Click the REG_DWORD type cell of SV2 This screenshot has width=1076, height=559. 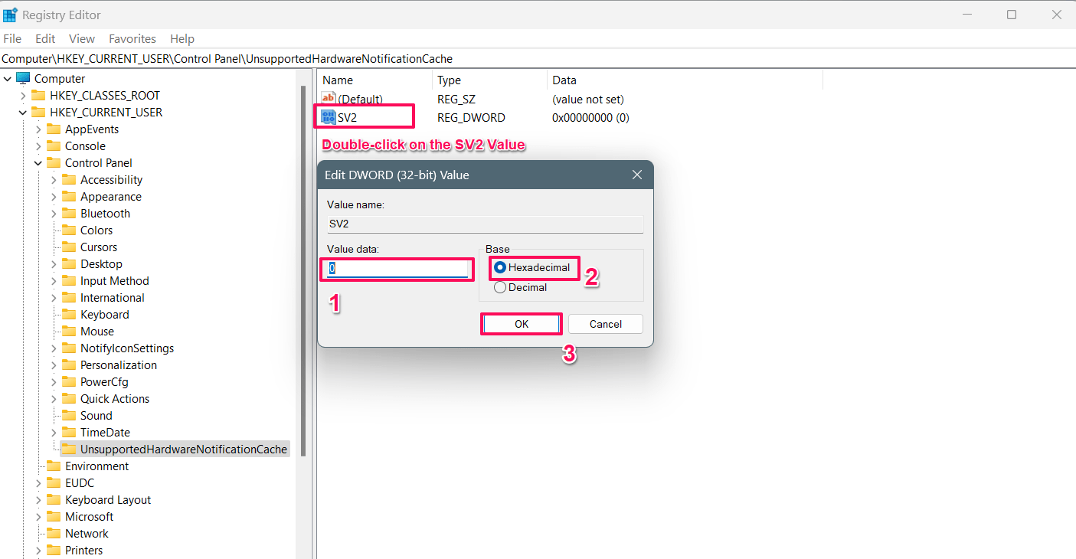tap(471, 118)
